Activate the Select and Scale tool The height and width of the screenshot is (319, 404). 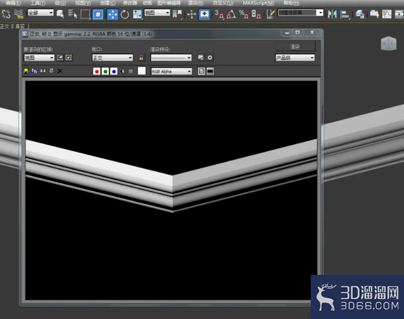click(x=137, y=14)
